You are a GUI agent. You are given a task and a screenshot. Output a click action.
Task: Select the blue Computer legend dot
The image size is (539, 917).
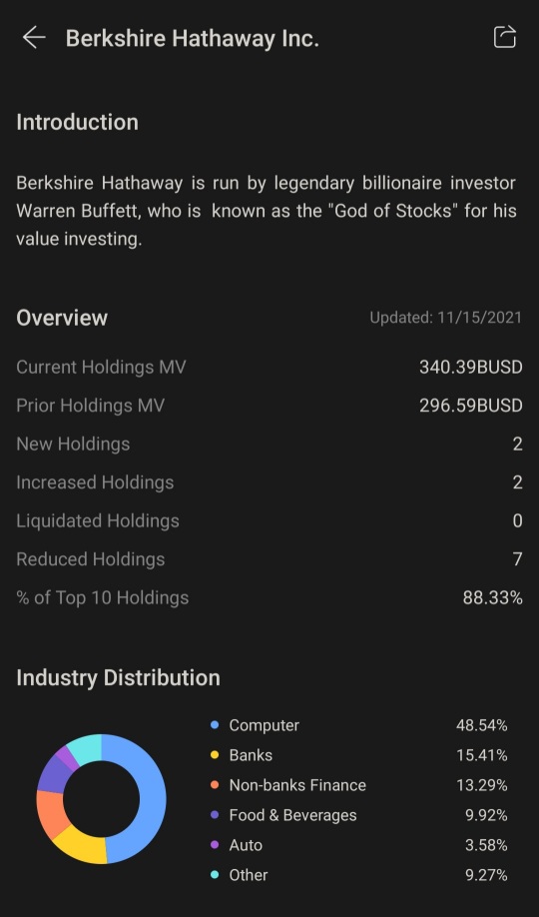pos(215,725)
